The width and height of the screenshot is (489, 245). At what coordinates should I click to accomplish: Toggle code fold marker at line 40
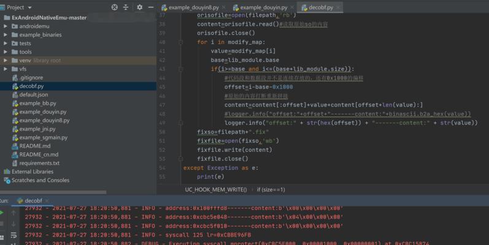[x=180, y=42]
